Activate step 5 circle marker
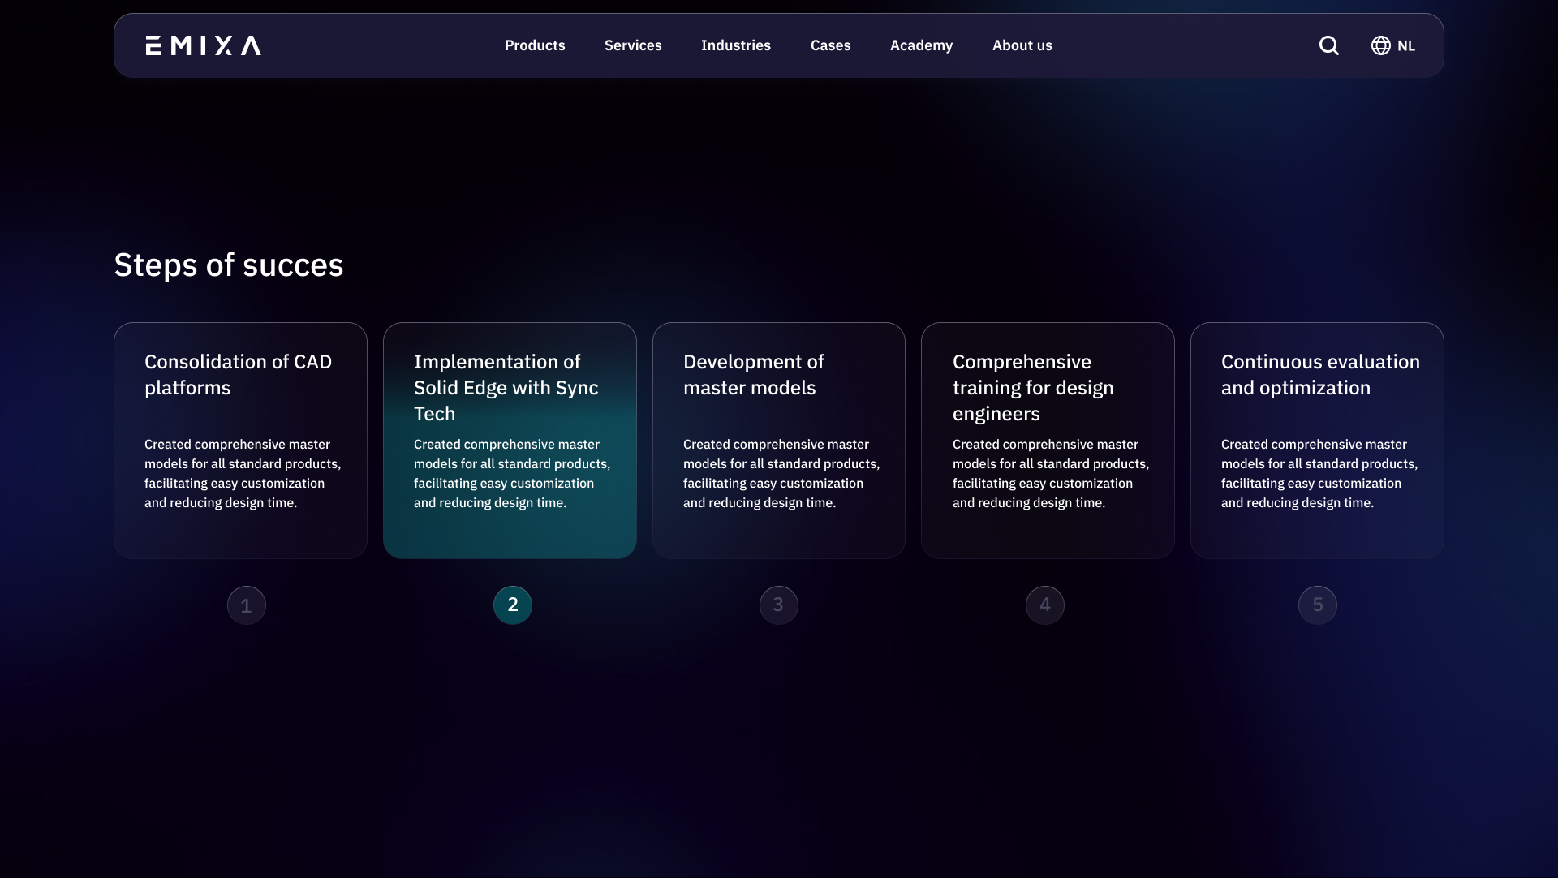1558x878 pixels. [x=1318, y=605]
